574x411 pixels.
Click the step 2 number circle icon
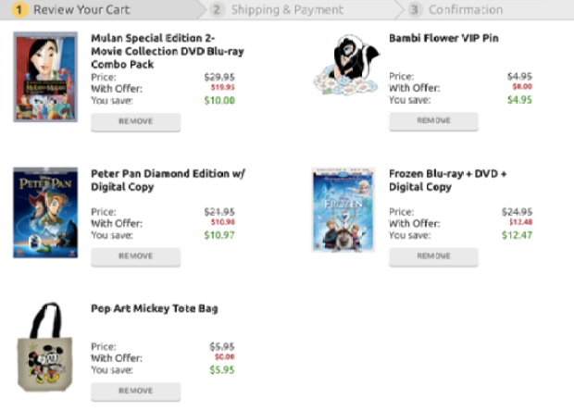point(217,9)
